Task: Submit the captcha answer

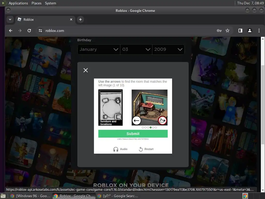Action: point(133,134)
